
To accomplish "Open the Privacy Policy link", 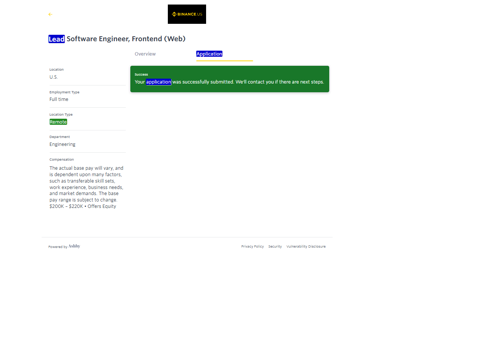I will coord(252,246).
